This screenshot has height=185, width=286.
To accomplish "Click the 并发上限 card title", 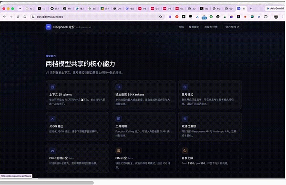I will [x=187, y=158].
